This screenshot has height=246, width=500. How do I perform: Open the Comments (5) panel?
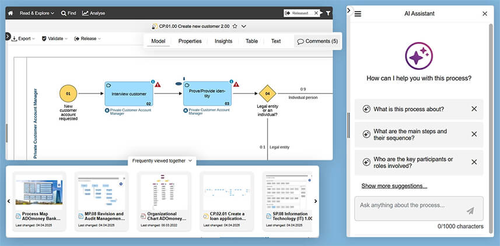(x=317, y=41)
